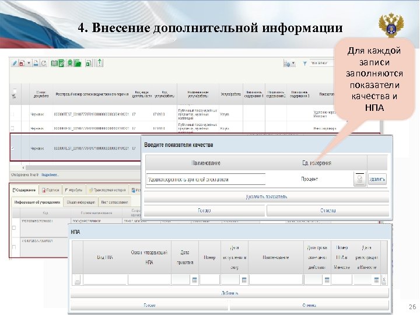
Task: Click the upload arrow toolbar icon
Action: 100,63
